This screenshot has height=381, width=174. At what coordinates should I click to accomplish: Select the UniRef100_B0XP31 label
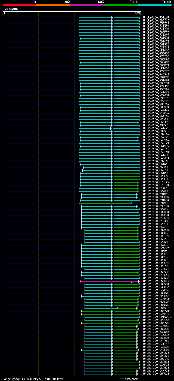pyautogui.click(x=156, y=215)
